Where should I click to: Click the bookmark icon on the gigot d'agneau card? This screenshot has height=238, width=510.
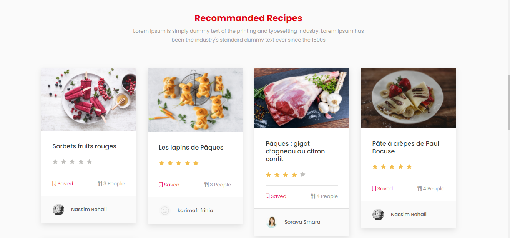click(x=267, y=196)
